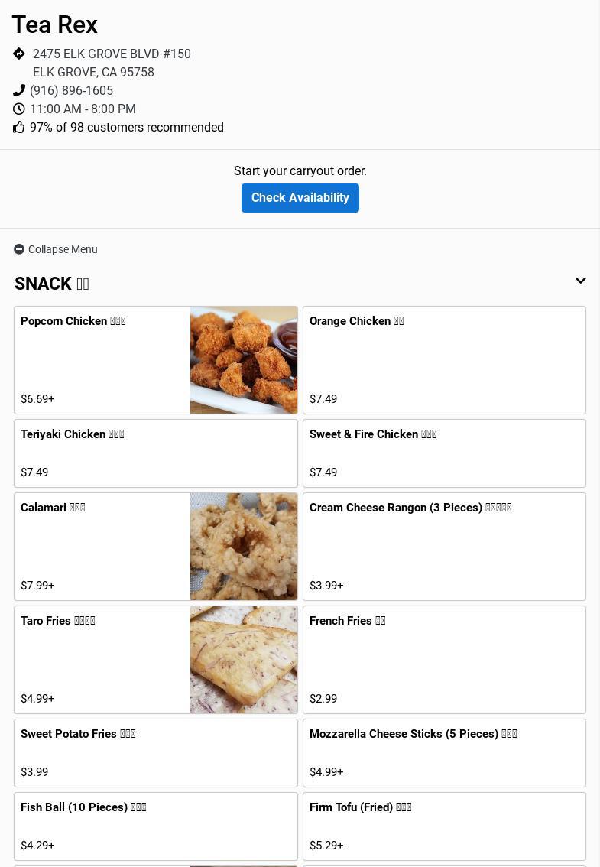Collapse the SNACK section chevron

click(580, 281)
